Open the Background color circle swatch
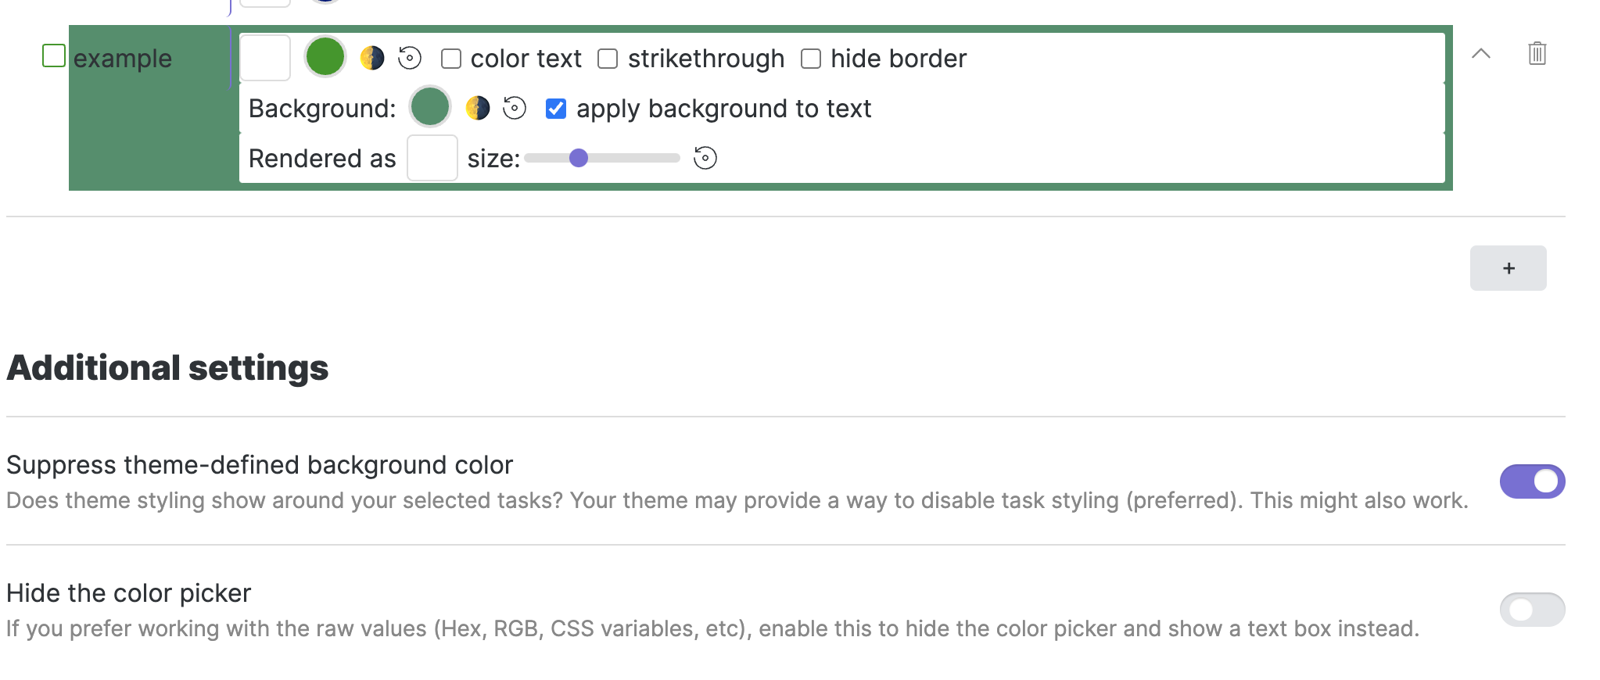 (429, 108)
